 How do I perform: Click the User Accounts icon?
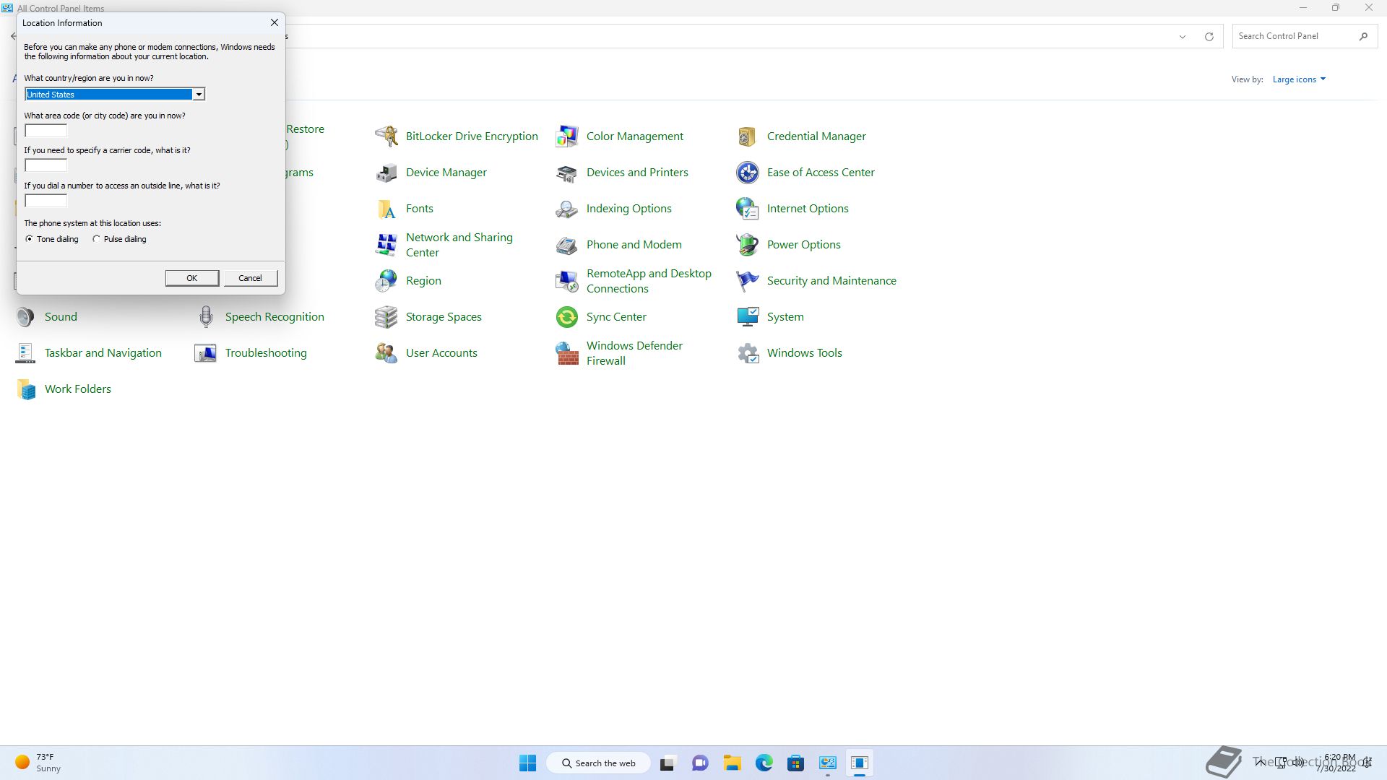(386, 352)
